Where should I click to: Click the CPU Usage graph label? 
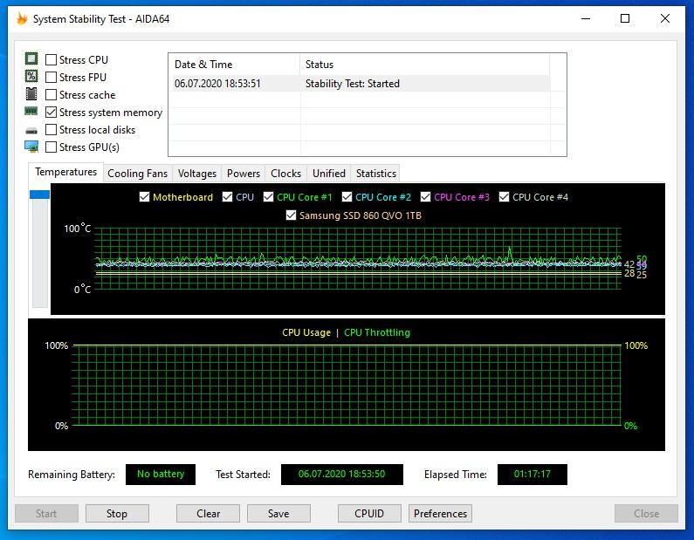[306, 332]
